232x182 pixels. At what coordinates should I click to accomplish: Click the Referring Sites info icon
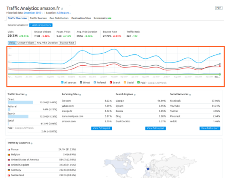pos(80,95)
